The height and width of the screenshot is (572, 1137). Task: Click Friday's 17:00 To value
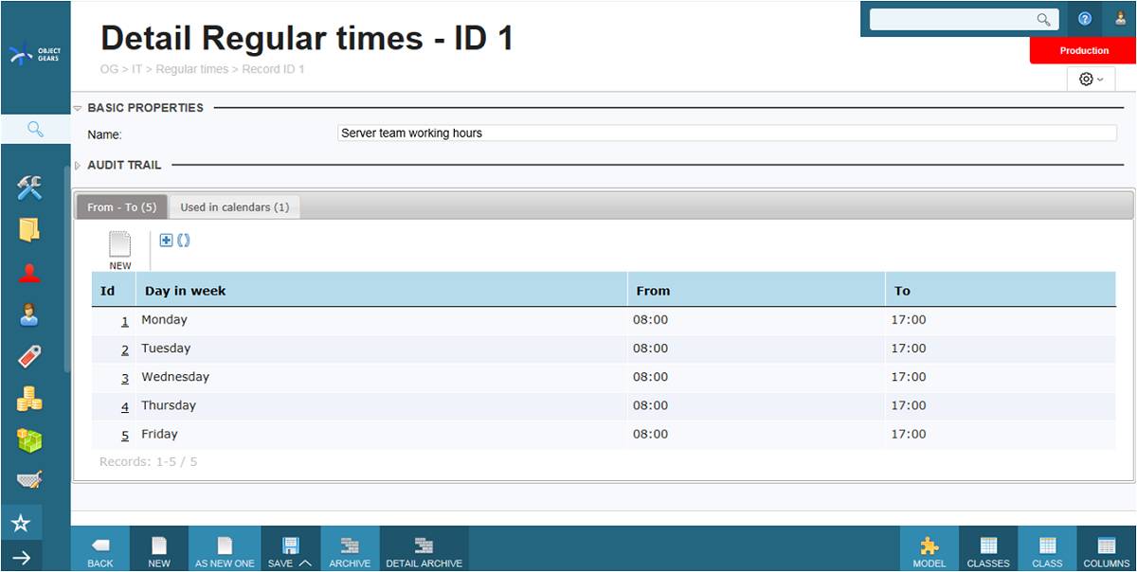[909, 434]
